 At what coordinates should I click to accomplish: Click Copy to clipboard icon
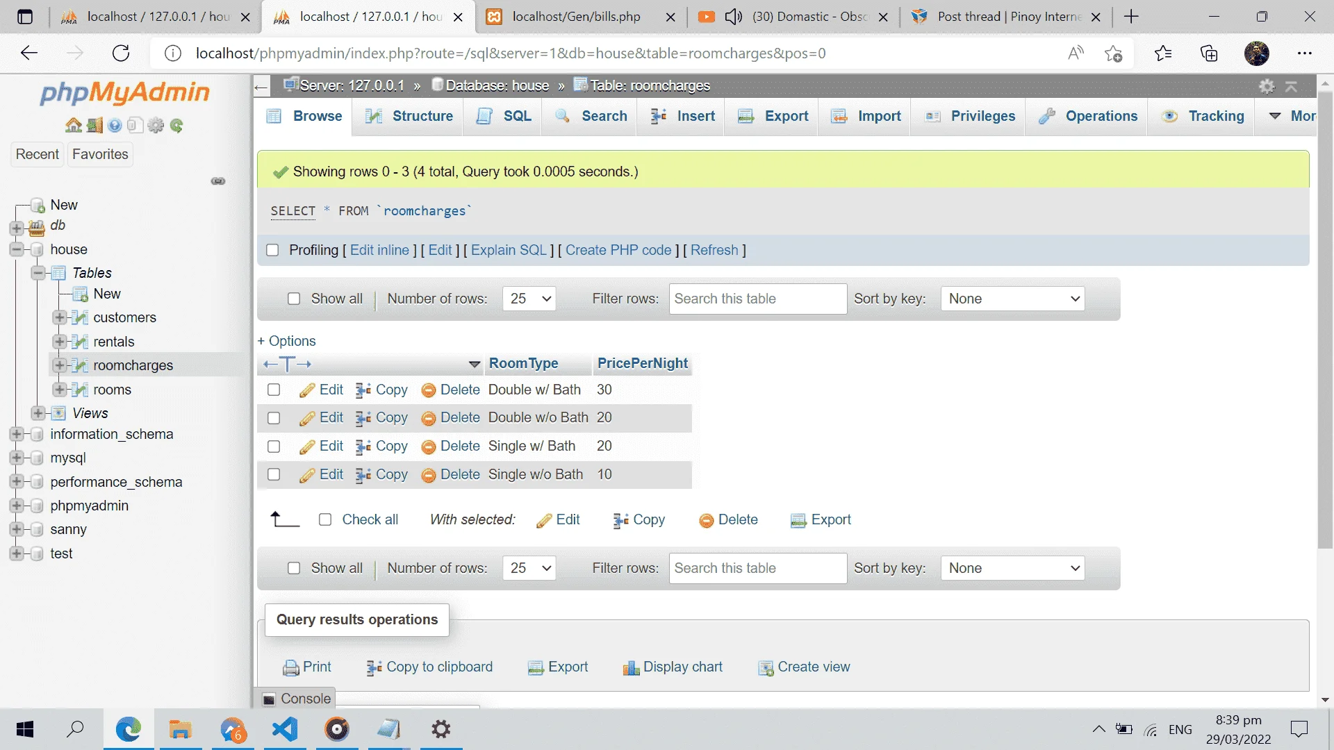pos(374,668)
